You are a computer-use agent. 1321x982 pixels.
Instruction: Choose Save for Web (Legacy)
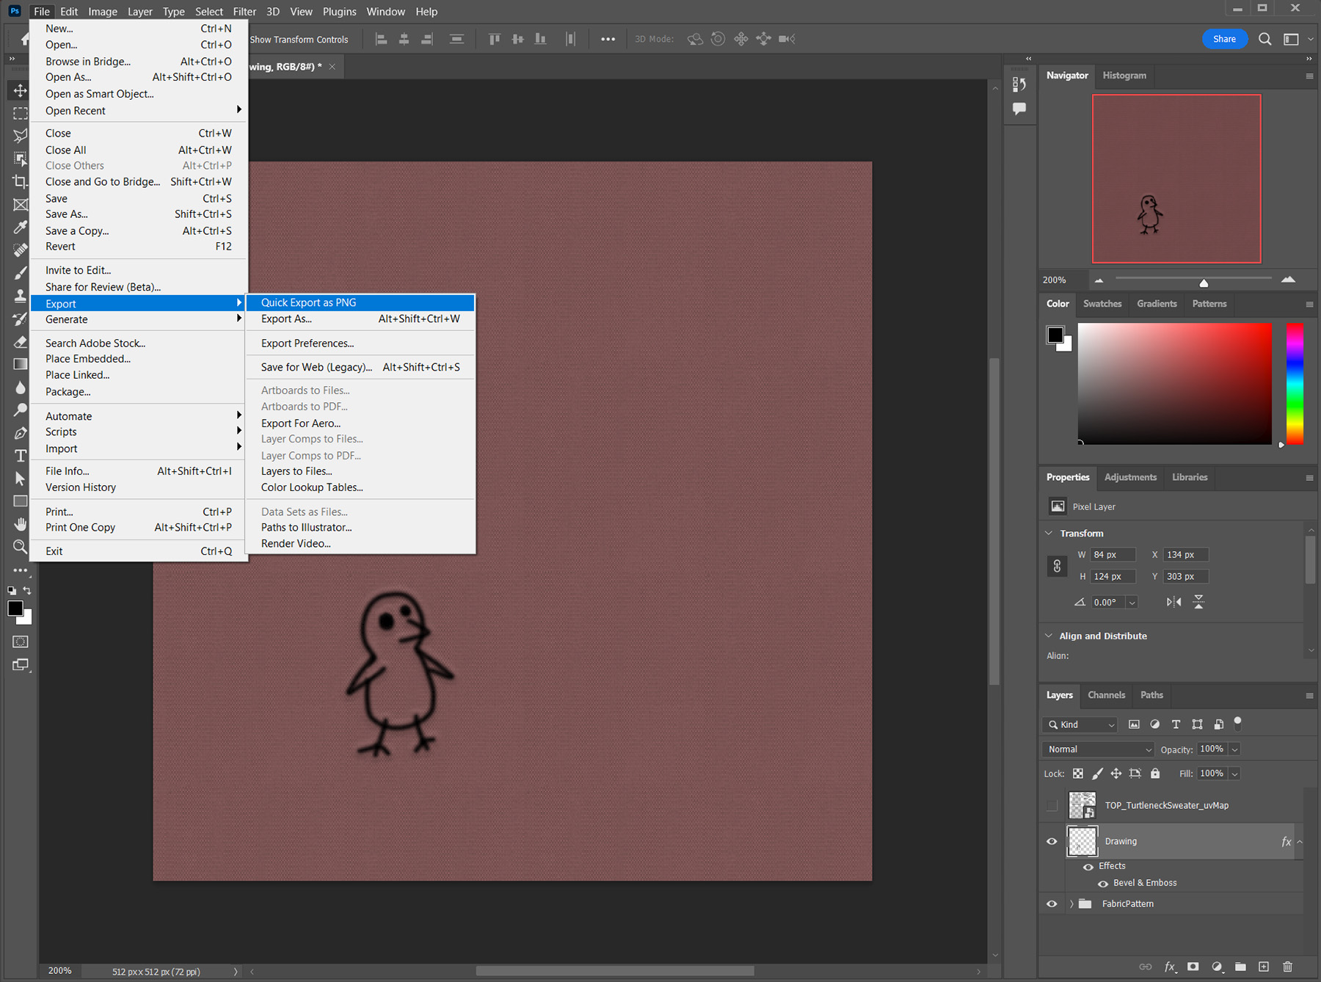pos(316,367)
